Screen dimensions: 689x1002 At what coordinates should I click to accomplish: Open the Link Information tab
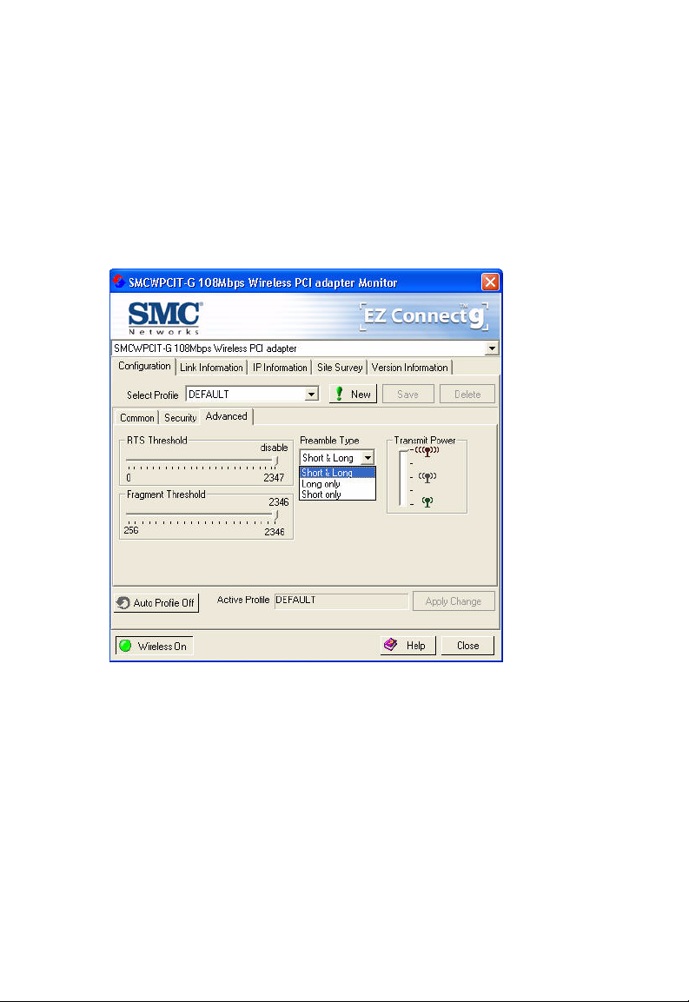pos(211,368)
